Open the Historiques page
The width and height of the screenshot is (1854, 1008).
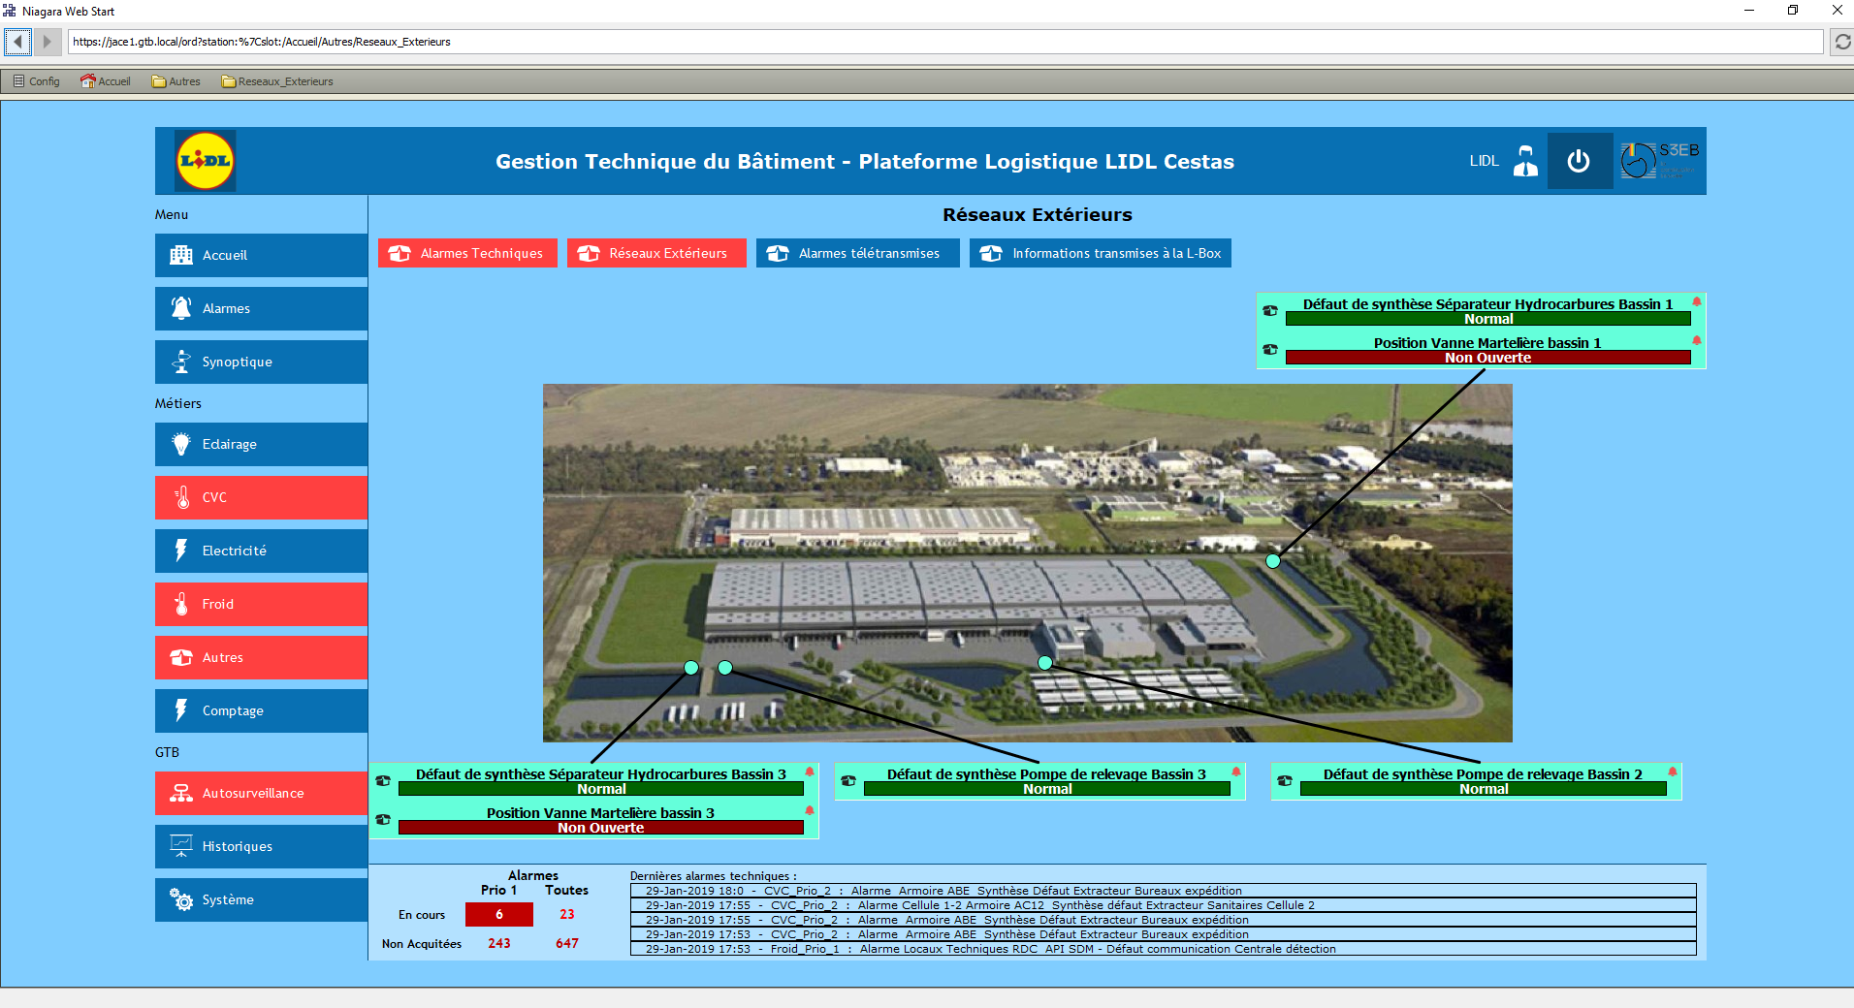coord(261,846)
